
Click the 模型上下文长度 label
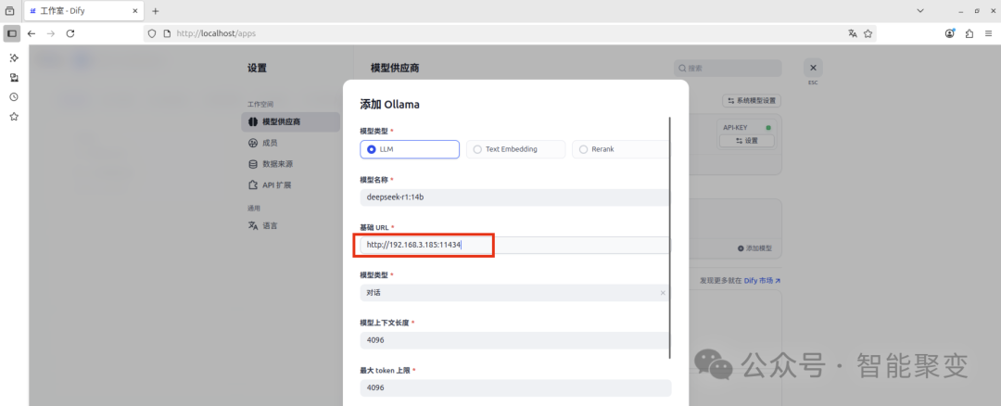(x=385, y=323)
